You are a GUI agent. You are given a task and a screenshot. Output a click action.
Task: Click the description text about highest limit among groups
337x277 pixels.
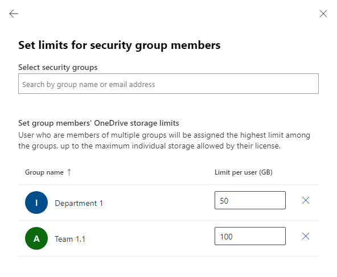coord(164,140)
